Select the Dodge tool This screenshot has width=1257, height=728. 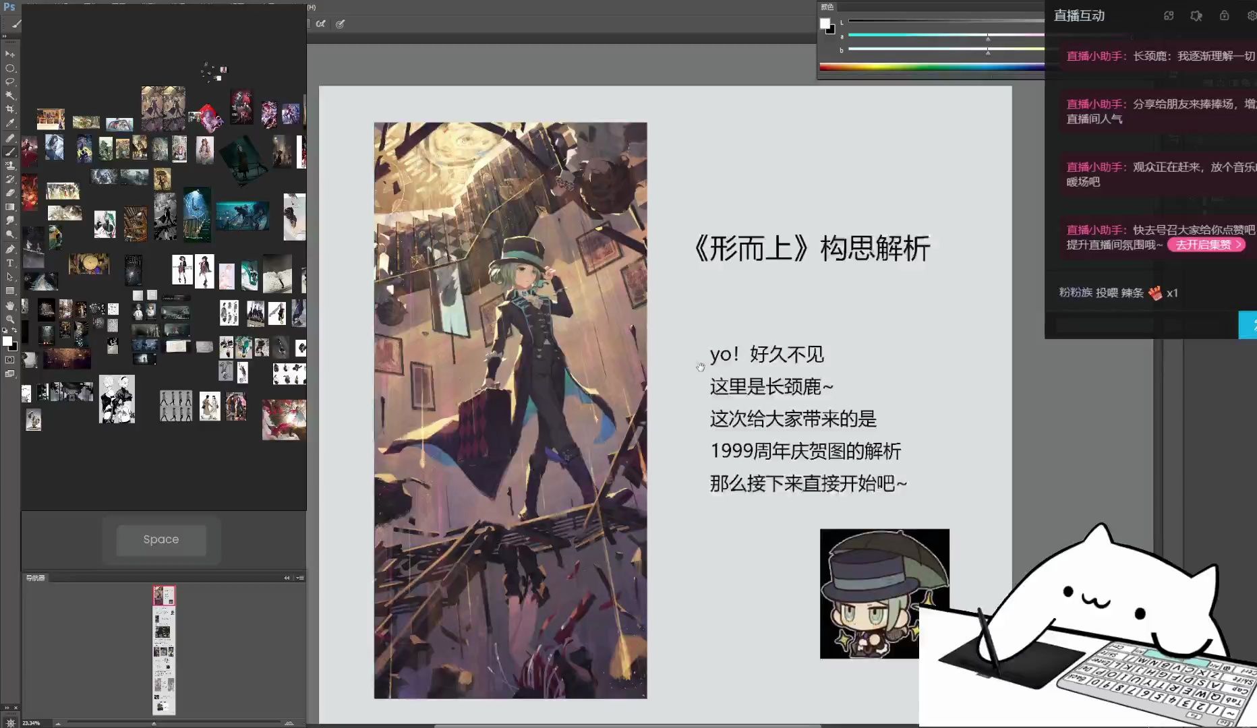pos(10,235)
